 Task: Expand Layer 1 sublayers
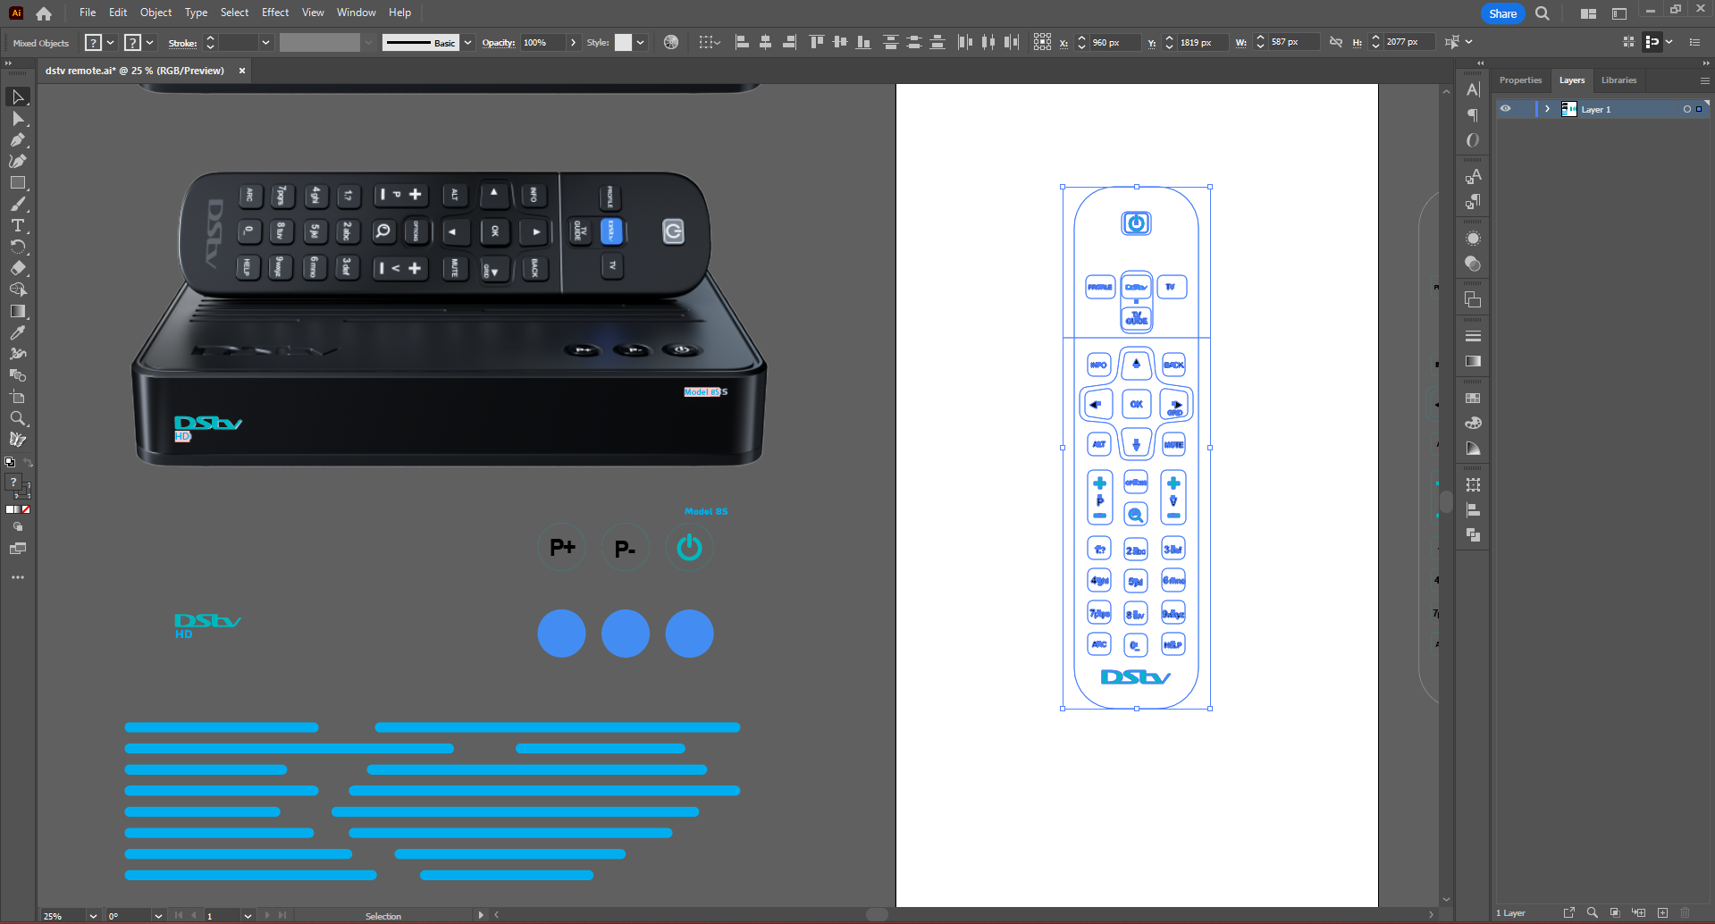point(1547,109)
